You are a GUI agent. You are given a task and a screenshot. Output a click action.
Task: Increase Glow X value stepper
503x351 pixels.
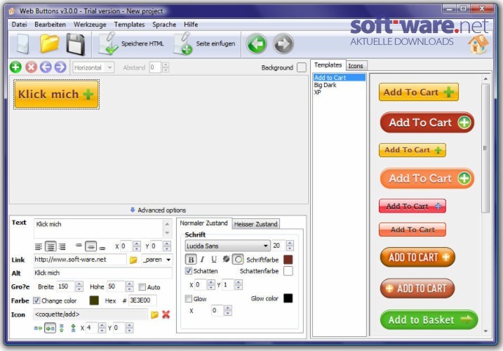click(x=228, y=308)
